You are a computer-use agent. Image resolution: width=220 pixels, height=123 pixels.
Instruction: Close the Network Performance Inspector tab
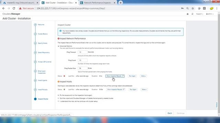(x=114, y=3)
